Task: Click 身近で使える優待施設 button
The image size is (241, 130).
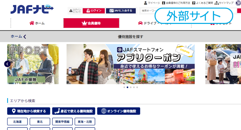Action: (74, 111)
